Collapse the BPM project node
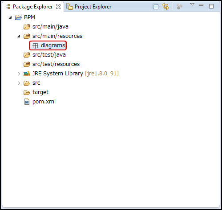 click(x=10, y=17)
